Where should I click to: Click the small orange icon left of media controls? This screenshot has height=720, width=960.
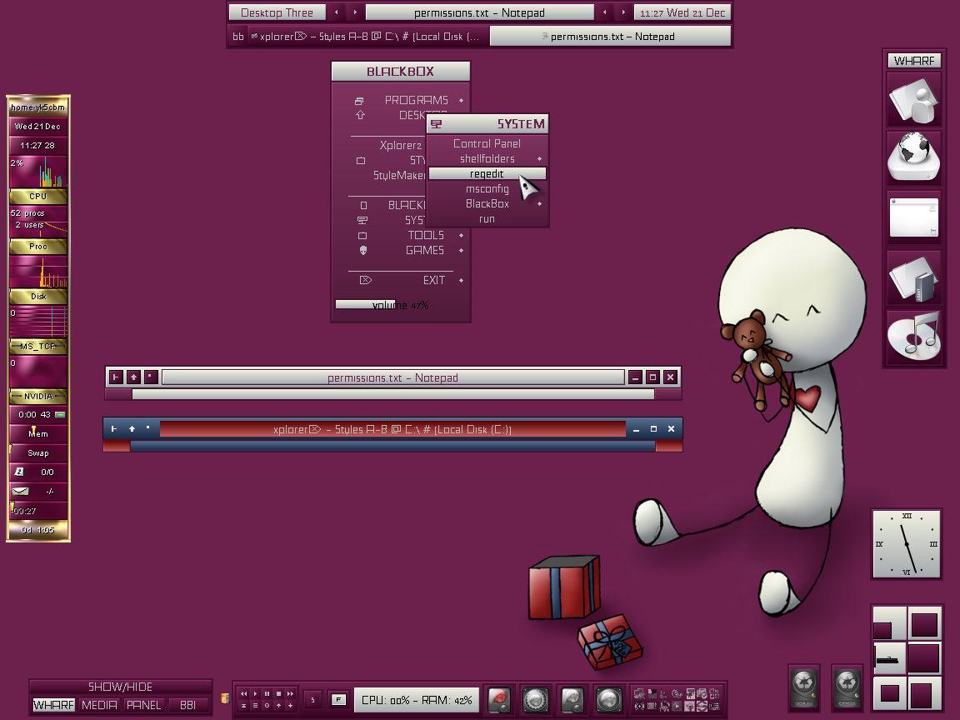225,698
